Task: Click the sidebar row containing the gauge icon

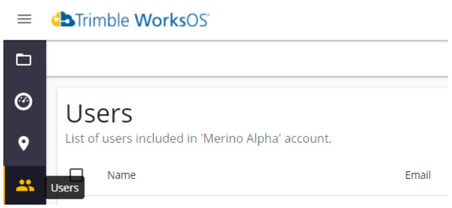Action: pyautogui.click(x=25, y=101)
